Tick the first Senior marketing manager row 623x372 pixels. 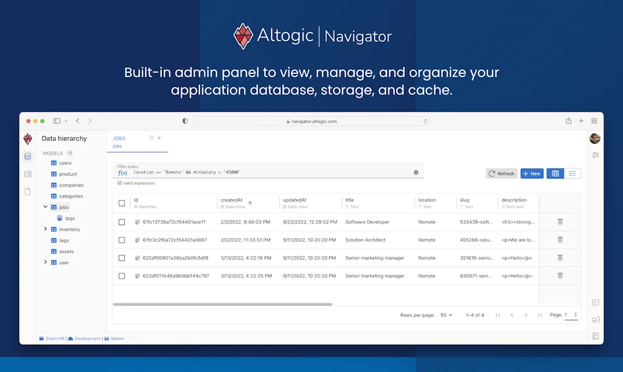pos(122,257)
